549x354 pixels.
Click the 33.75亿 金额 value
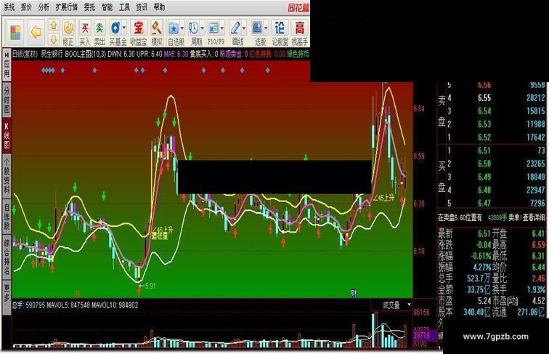click(x=479, y=289)
